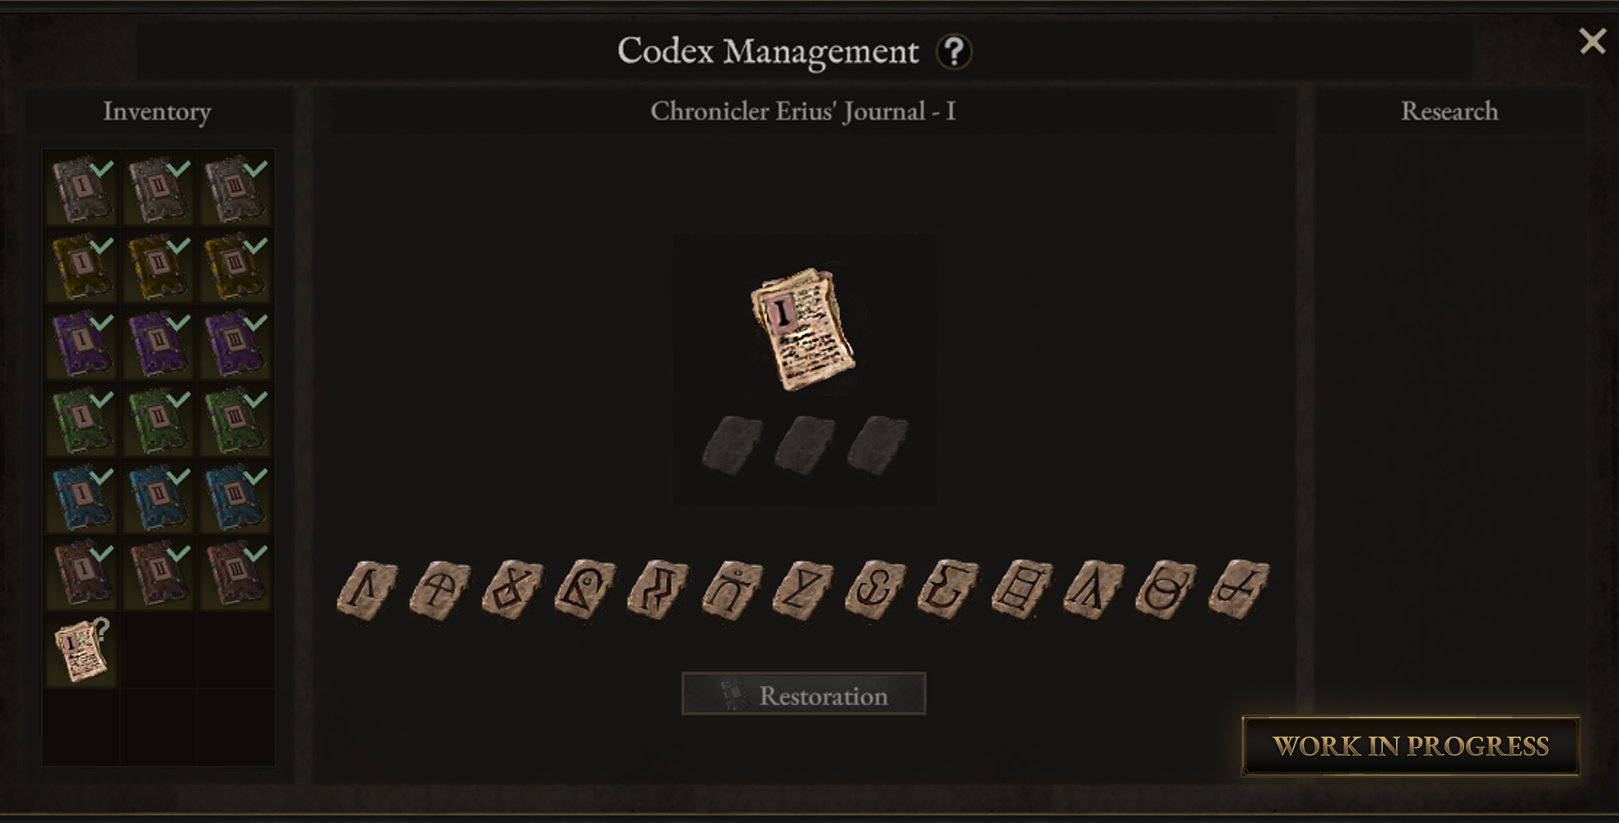Select the purple book volume I
Viewport: 1619px width, 823px height.
pyautogui.click(x=81, y=344)
